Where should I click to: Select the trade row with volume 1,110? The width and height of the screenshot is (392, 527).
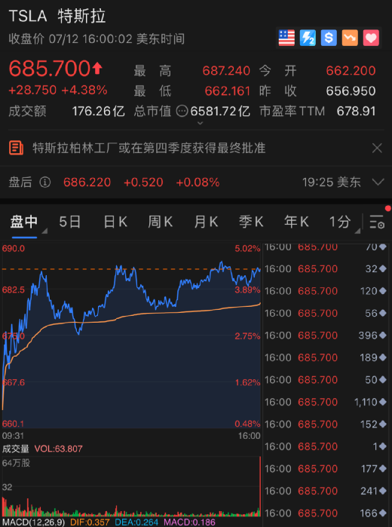tap(326, 402)
